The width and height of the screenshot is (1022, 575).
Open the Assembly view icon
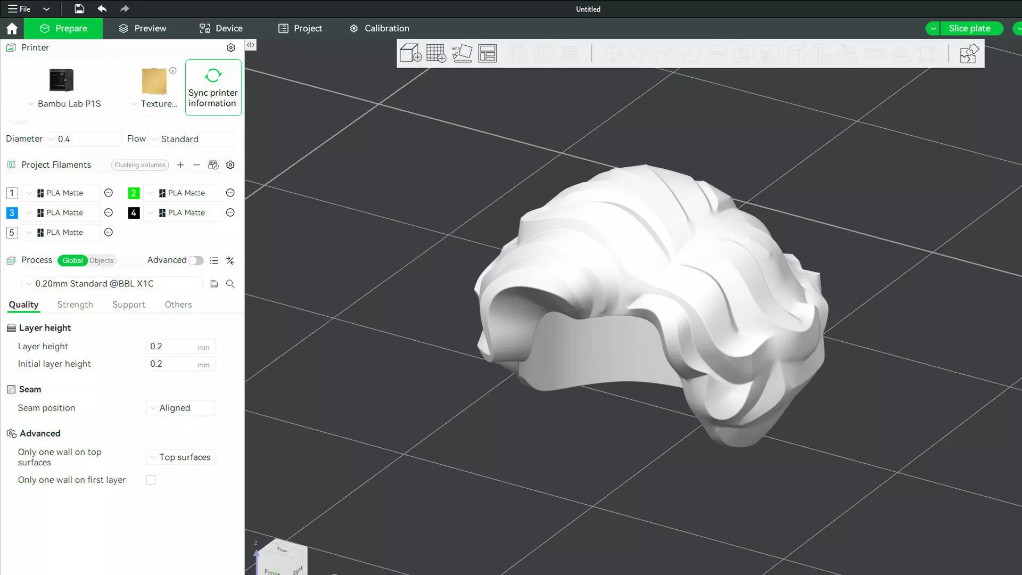coord(969,53)
